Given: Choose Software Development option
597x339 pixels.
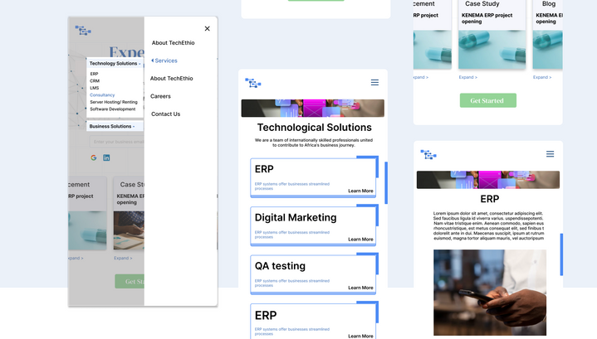Looking at the screenshot, I should 113,109.
